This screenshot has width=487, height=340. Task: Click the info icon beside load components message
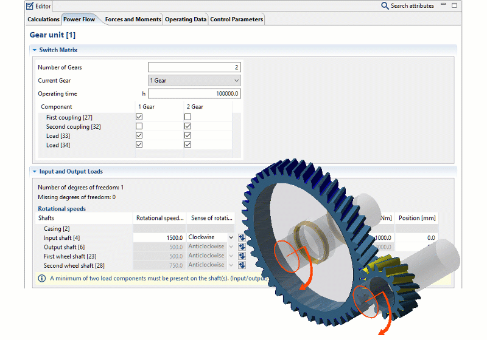click(41, 279)
